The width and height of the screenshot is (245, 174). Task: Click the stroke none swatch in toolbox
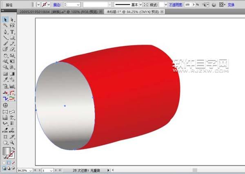pos(11,155)
